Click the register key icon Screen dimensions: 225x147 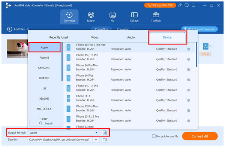(180, 6)
